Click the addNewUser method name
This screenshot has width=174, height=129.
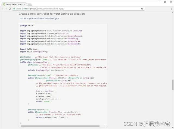coord(61,78)
